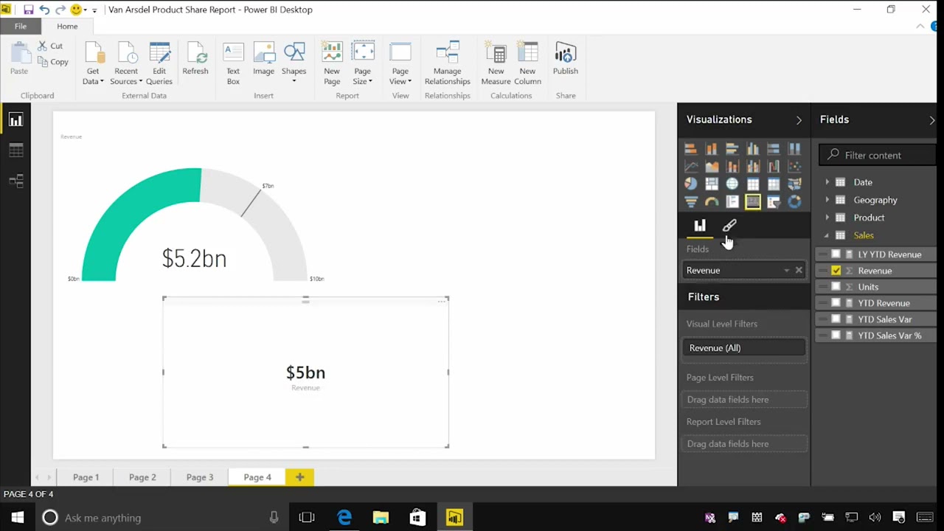Select the funnel visualization
944x531 pixels.
coord(690,202)
